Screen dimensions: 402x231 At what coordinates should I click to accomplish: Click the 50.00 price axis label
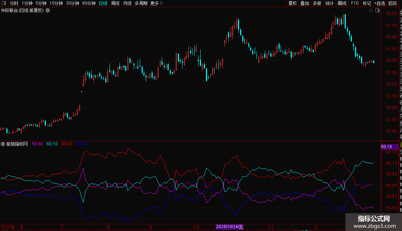point(391,13)
